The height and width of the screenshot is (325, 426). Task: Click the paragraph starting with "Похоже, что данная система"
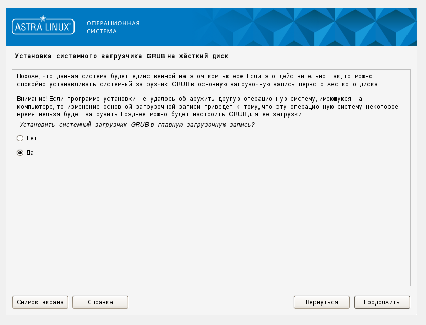(x=198, y=80)
